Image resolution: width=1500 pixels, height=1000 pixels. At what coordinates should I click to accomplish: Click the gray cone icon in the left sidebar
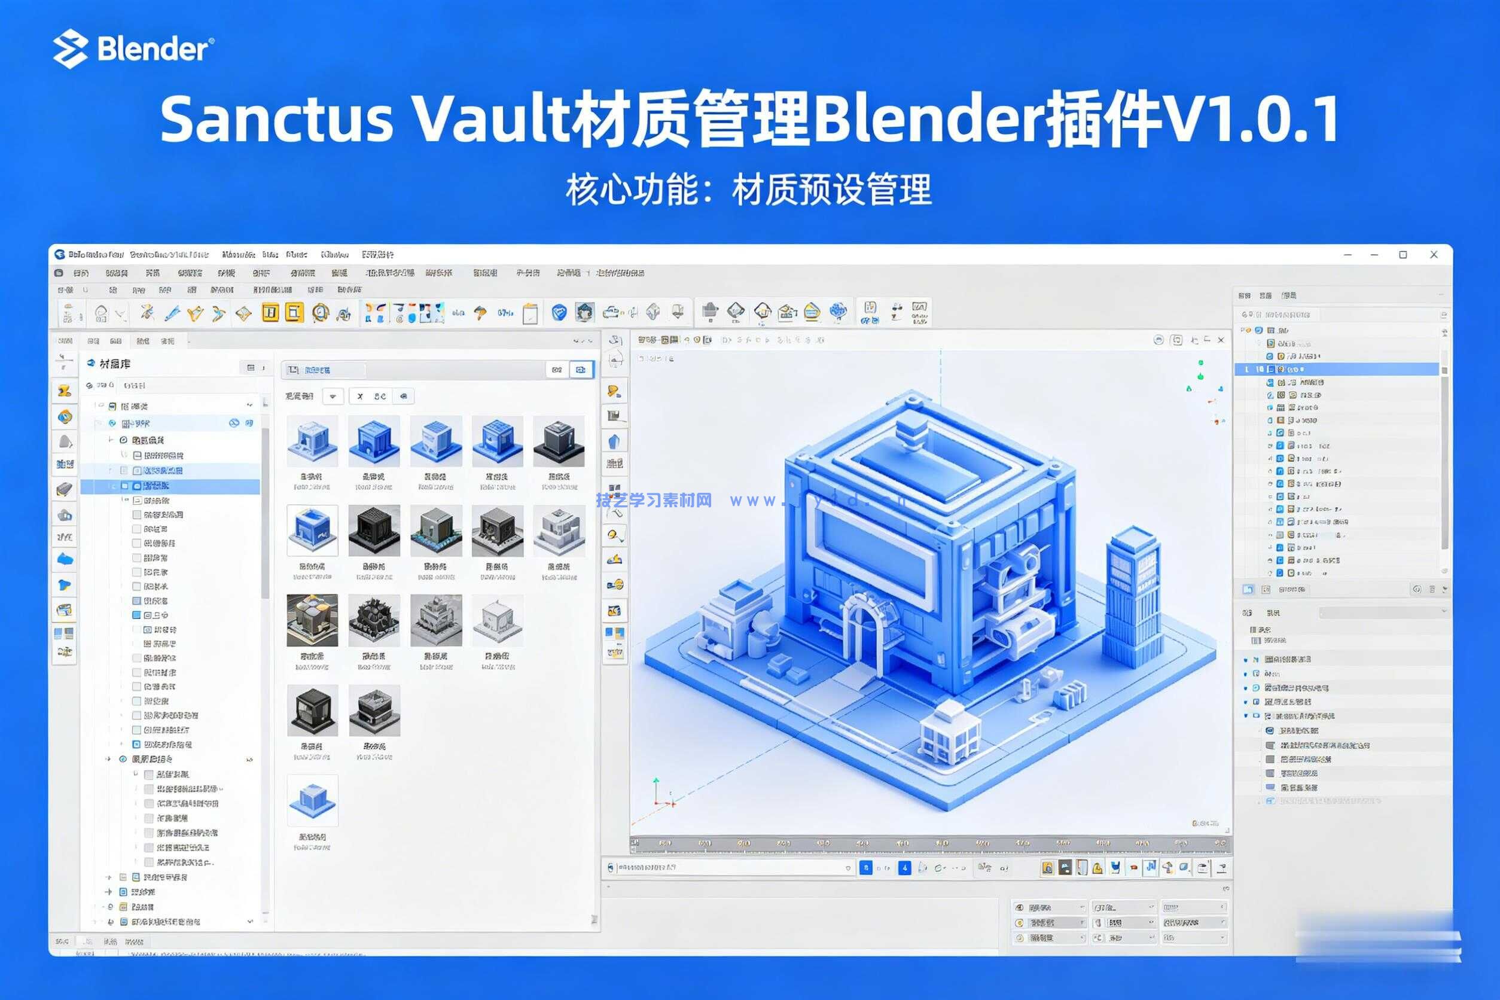(65, 441)
